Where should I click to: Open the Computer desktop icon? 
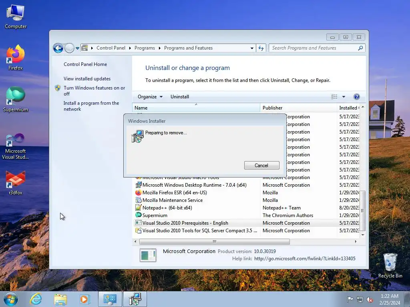(x=16, y=17)
